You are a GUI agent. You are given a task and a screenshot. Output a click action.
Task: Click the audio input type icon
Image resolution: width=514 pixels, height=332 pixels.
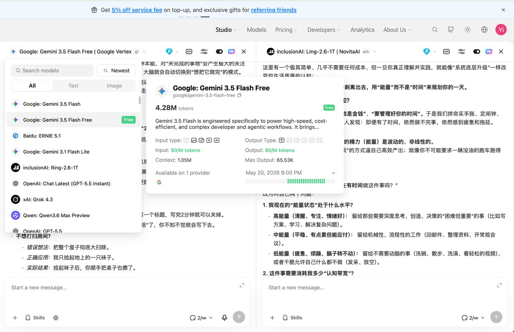click(x=216, y=140)
